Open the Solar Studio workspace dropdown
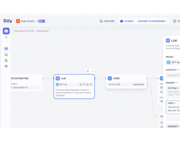 [x=29, y=21]
